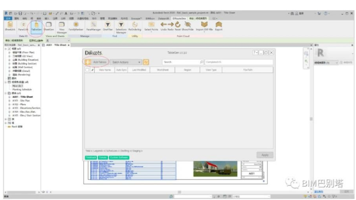Click the Point Cloud Undo arrow
This screenshot has width=356, height=200.
tap(163, 26)
